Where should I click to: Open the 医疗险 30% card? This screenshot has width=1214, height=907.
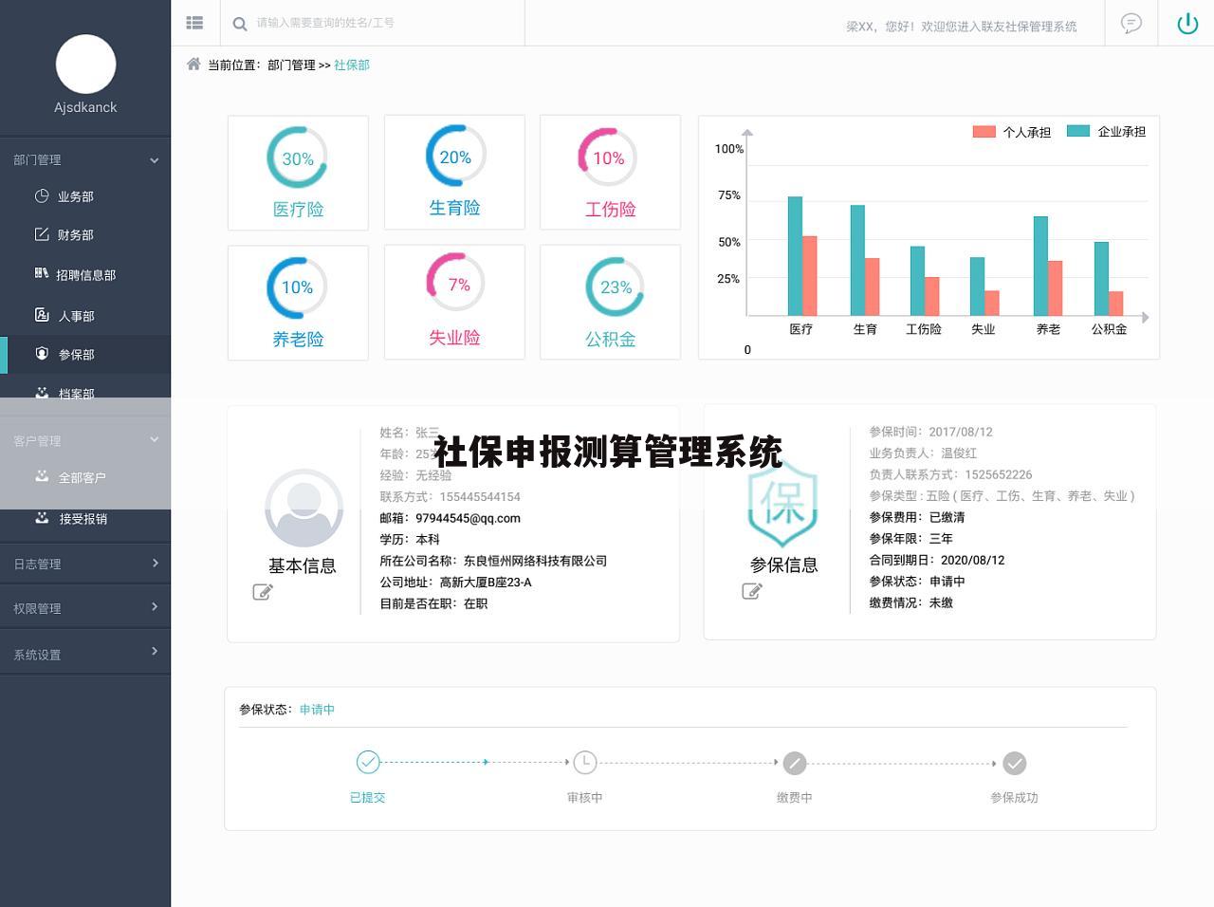pyautogui.click(x=298, y=173)
